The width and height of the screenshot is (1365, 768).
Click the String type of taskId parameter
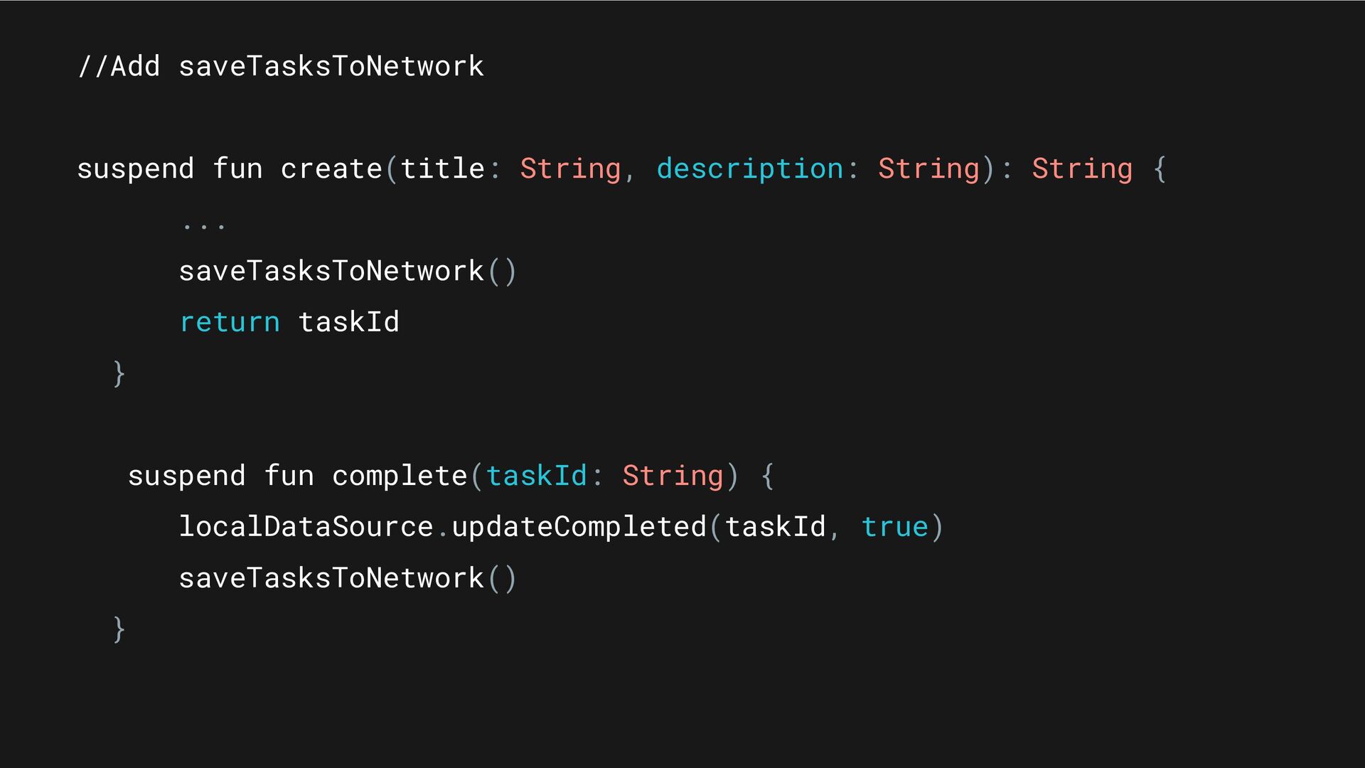[673, 477]
